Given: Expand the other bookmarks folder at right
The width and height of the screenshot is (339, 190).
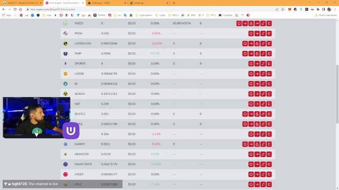Looking at the screenshot, I should [x=326, y=15].
